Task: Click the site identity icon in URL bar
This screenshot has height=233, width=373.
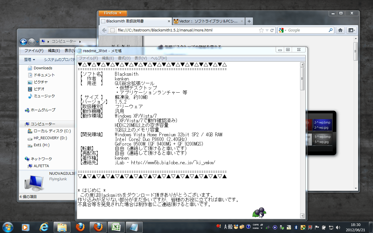Action: (112, 30)
